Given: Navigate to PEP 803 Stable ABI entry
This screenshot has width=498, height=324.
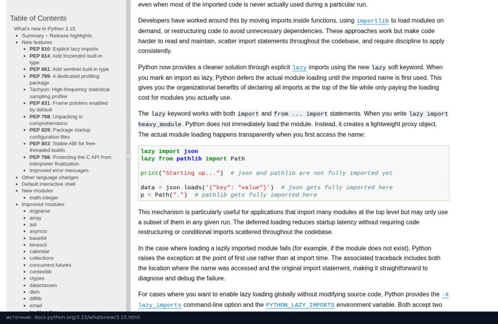Looking at the screenshot, I should point(63,147).
